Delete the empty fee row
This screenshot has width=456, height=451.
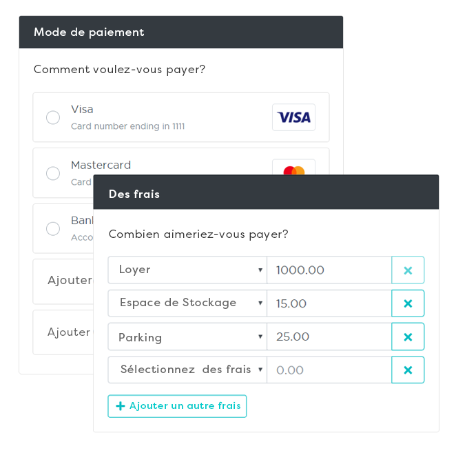408,370
